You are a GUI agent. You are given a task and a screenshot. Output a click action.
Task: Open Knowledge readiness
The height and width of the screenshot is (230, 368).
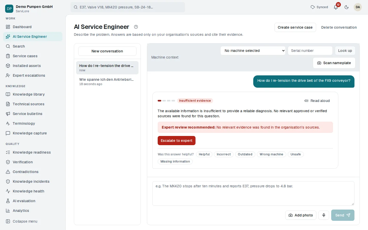tap(33, 152)
